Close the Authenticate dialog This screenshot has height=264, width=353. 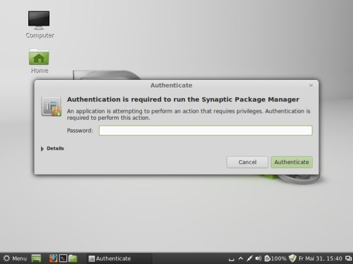click(x=311, y=86)
